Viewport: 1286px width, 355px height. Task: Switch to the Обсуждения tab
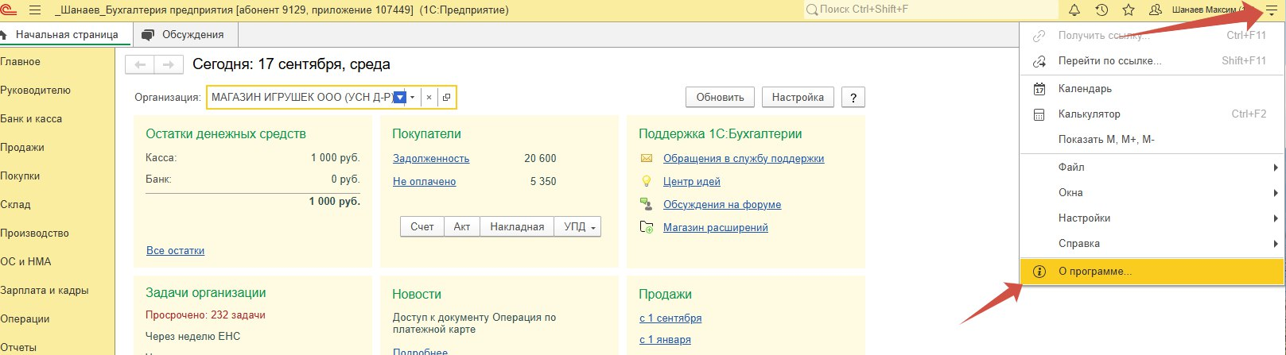click(x=192, y=35)
